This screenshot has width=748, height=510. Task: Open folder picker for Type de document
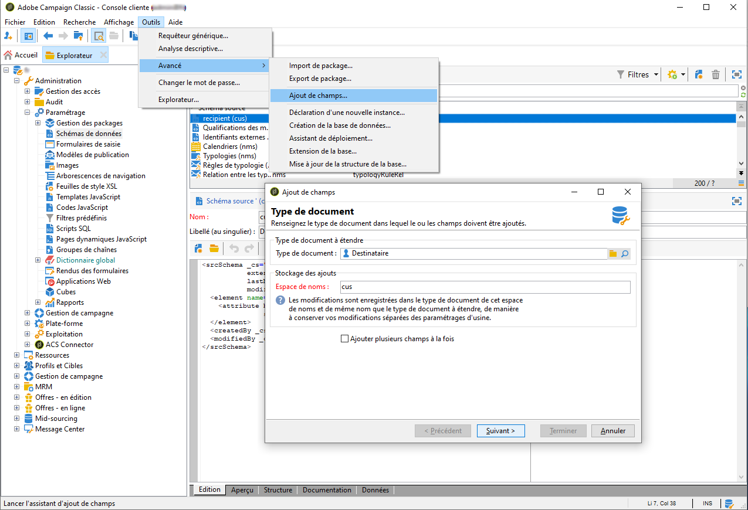click(x=613, y=254)
